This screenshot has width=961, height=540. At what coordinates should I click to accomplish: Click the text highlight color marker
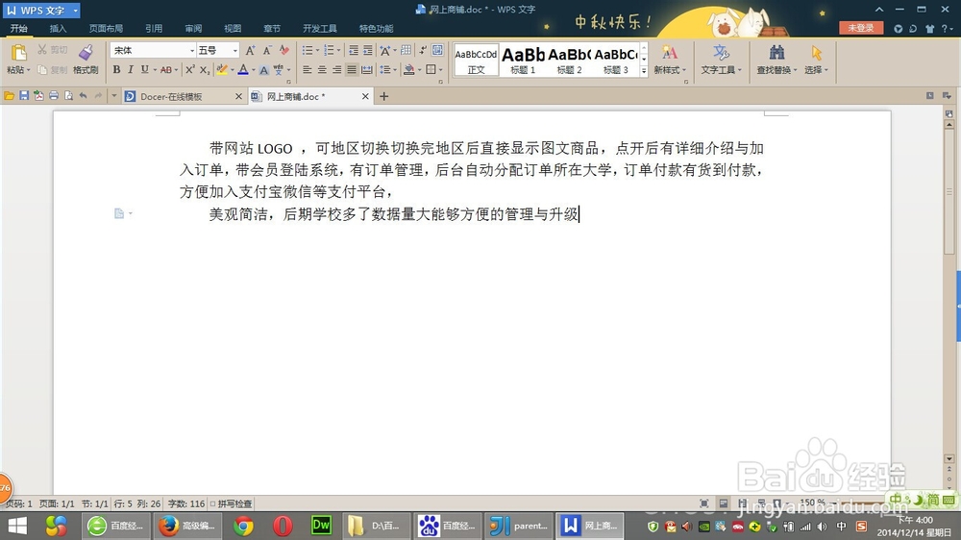pos(222,70)
